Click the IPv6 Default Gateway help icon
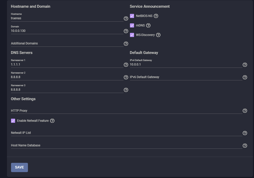This screenshot has height=178, width=254. [245, 77]
